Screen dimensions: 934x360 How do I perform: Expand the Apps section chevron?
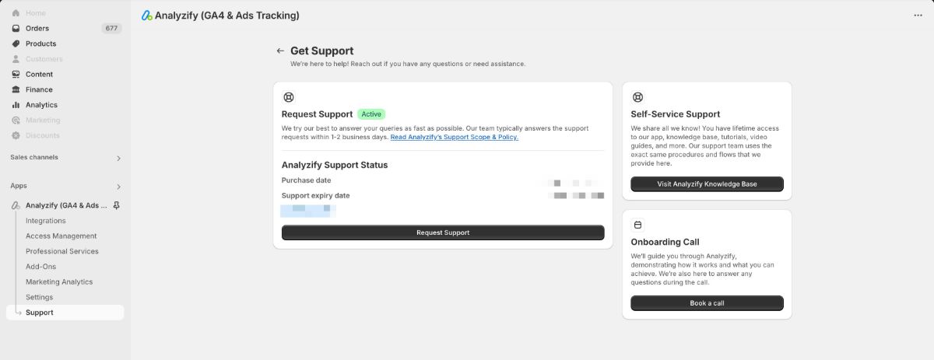[x=118, y=187]
